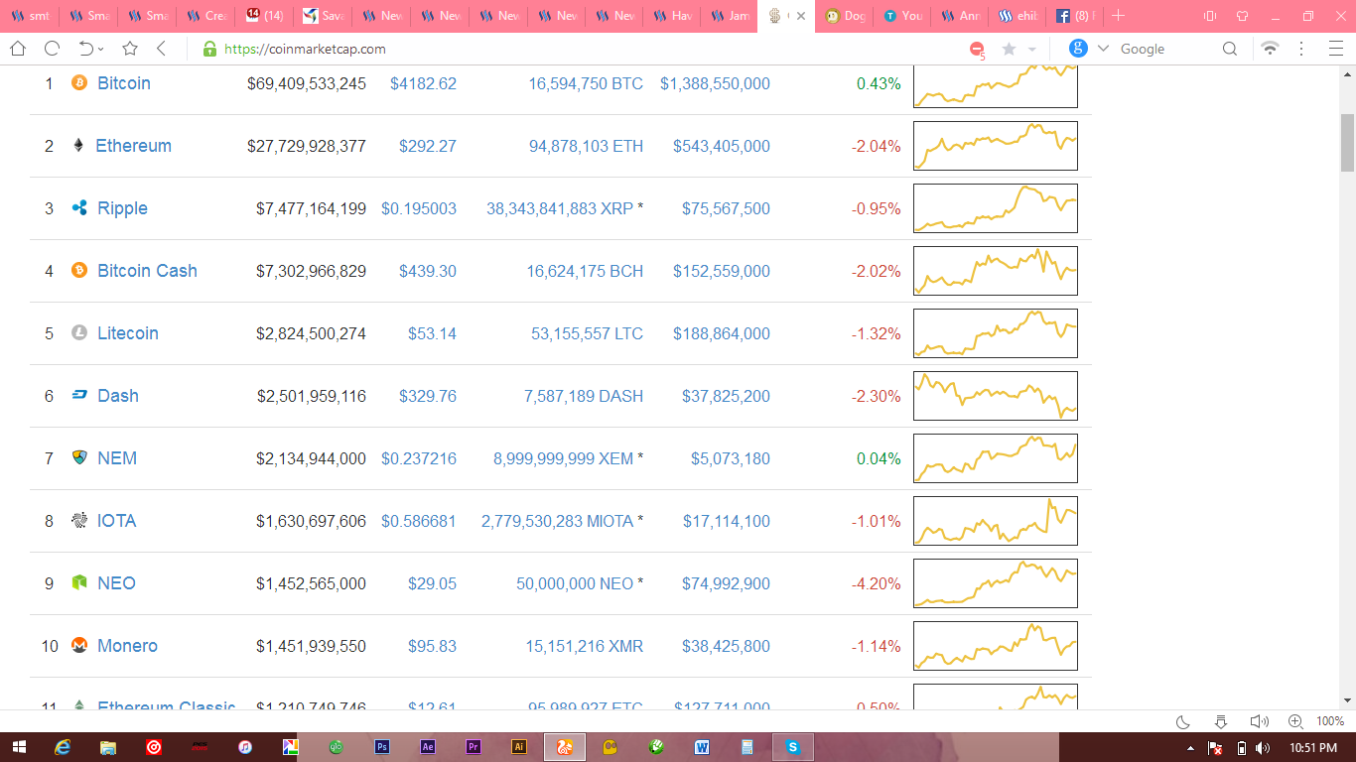Toggle sound with status bar speaker icon

click(x=1259, y=721)
